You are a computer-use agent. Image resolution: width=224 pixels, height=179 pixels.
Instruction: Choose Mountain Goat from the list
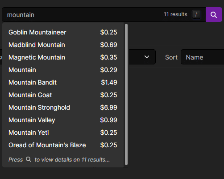pos(63,95)
